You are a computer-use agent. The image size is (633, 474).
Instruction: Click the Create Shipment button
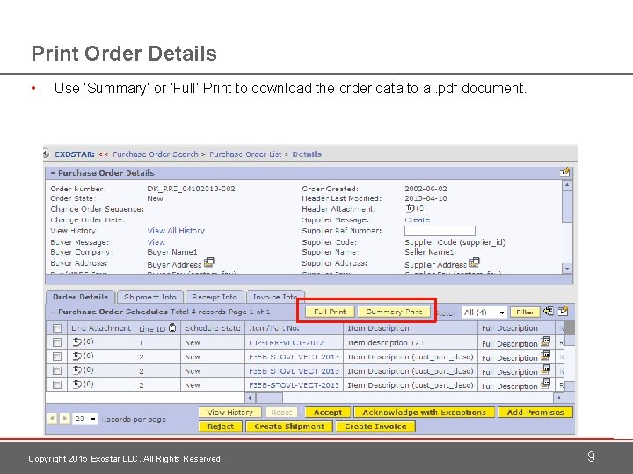(289, 427)
